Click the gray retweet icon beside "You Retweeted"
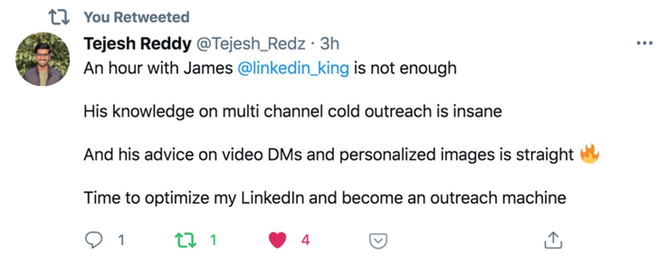The width and height of the screenshot is (668, 262). (x=58, y=17)
